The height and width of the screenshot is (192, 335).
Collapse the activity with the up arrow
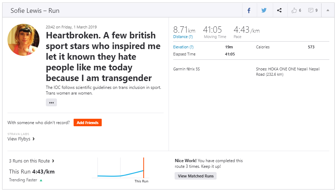click(x=328, y=10)
